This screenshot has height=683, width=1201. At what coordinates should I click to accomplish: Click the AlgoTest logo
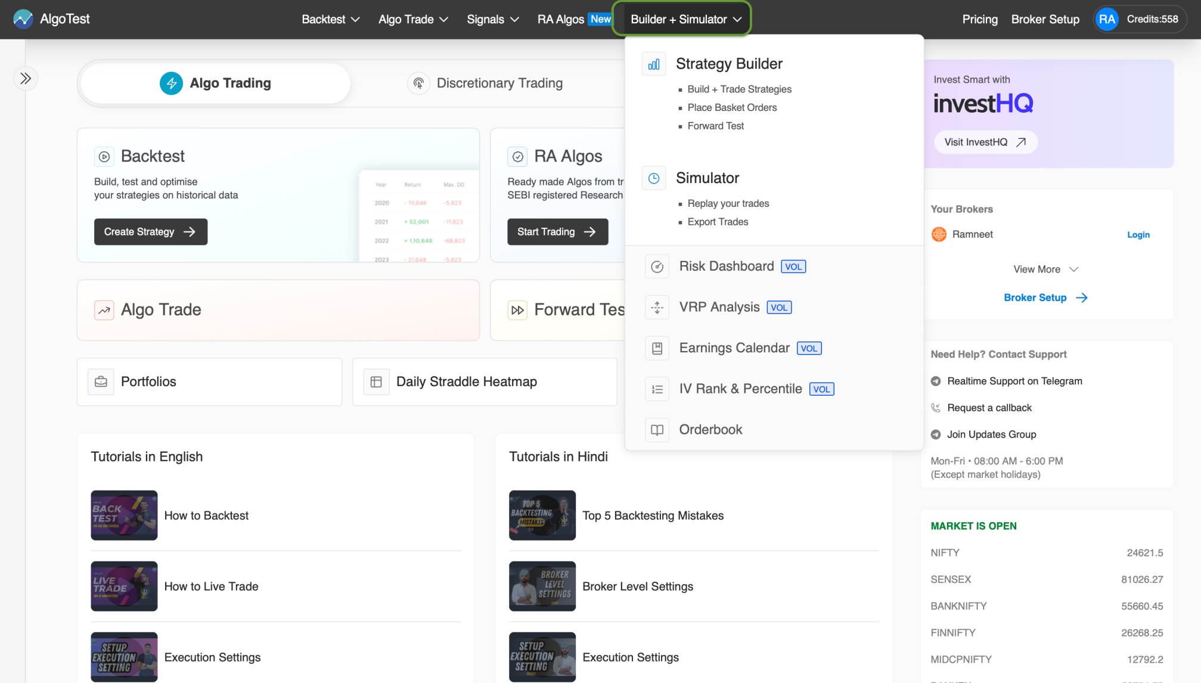(x=52, y=18)
